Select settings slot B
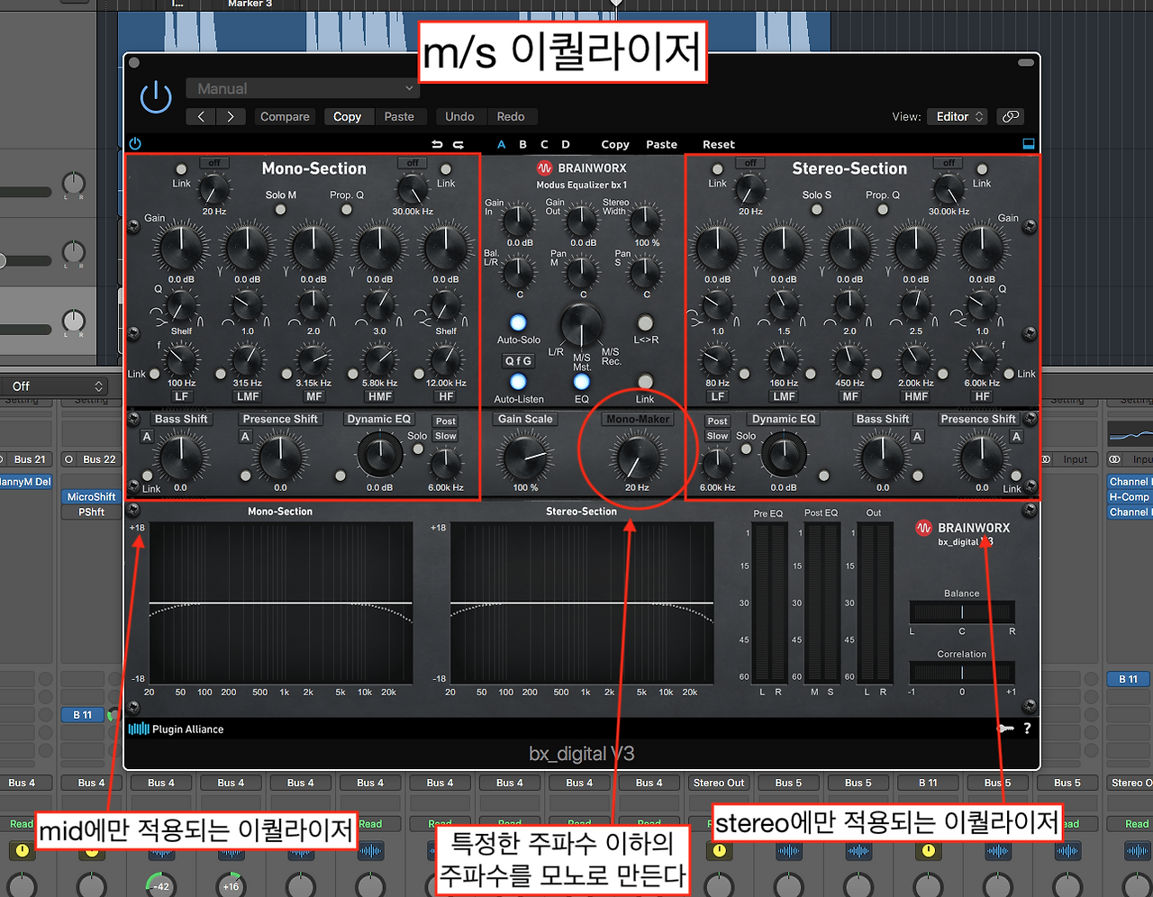This screenshot has width=1153, height=897. 522,144
